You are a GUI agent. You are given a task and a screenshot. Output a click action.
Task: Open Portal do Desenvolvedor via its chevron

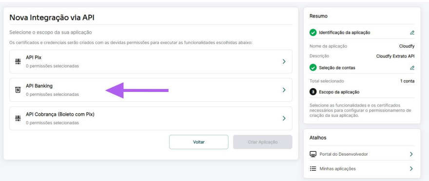coord(411,154)
